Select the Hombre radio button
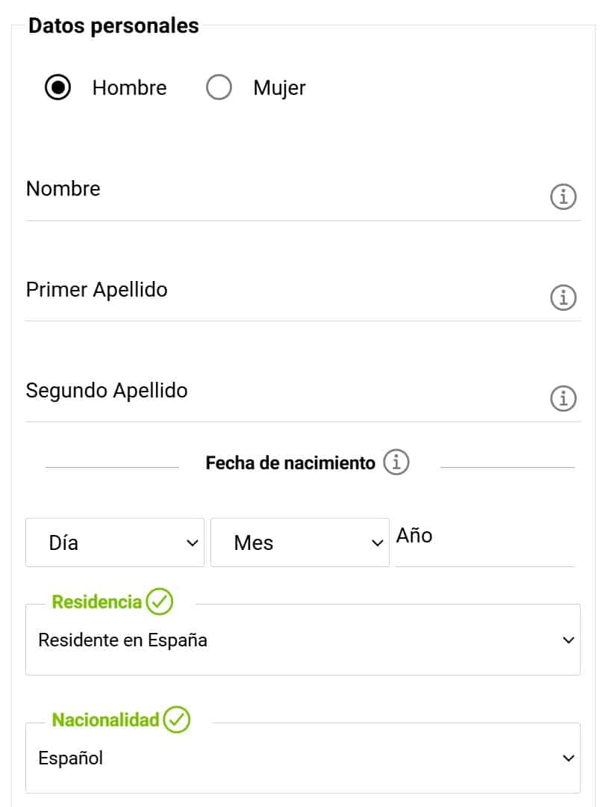This screenshot has width=606, height=807. (57, 88)
